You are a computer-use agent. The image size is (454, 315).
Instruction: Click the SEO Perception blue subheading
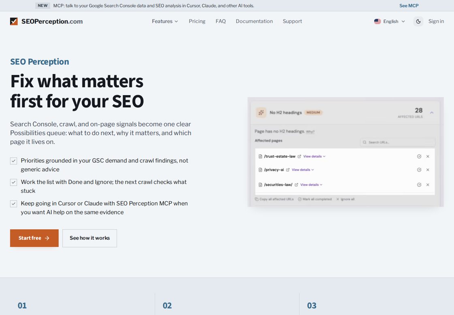(40, 62)
